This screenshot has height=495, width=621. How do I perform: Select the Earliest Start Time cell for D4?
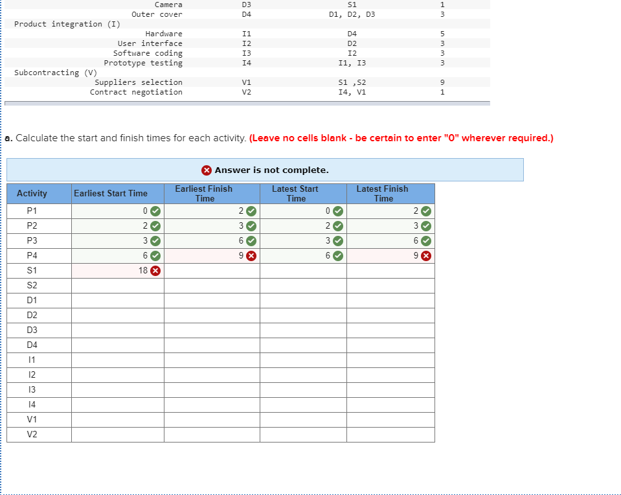point(117,345)
